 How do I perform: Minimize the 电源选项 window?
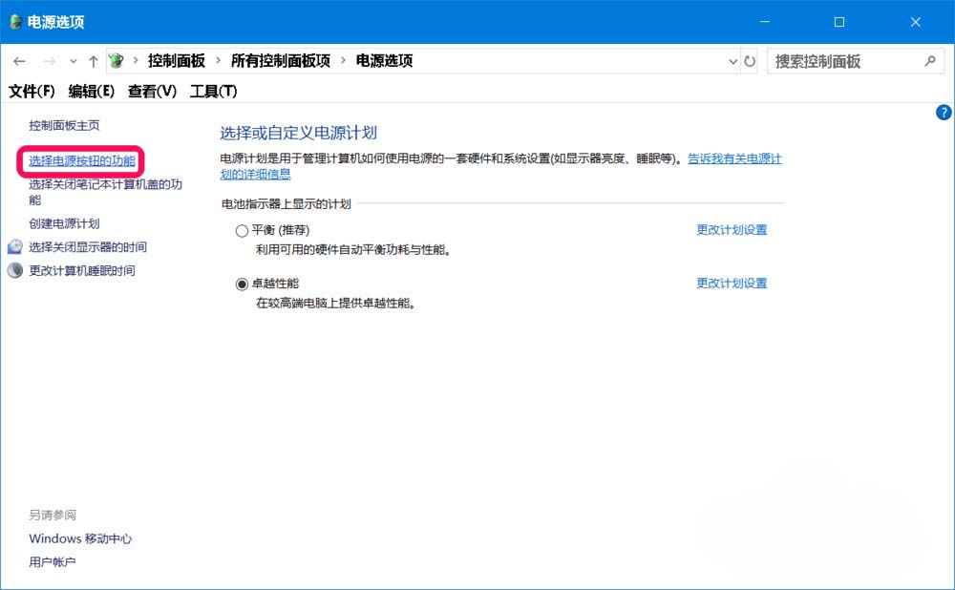765,22
